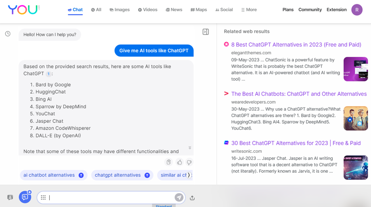The image size is (371, 207).
Task: Click the send message arrow icon
Action: pyautogui.click(x=179, y=198)
